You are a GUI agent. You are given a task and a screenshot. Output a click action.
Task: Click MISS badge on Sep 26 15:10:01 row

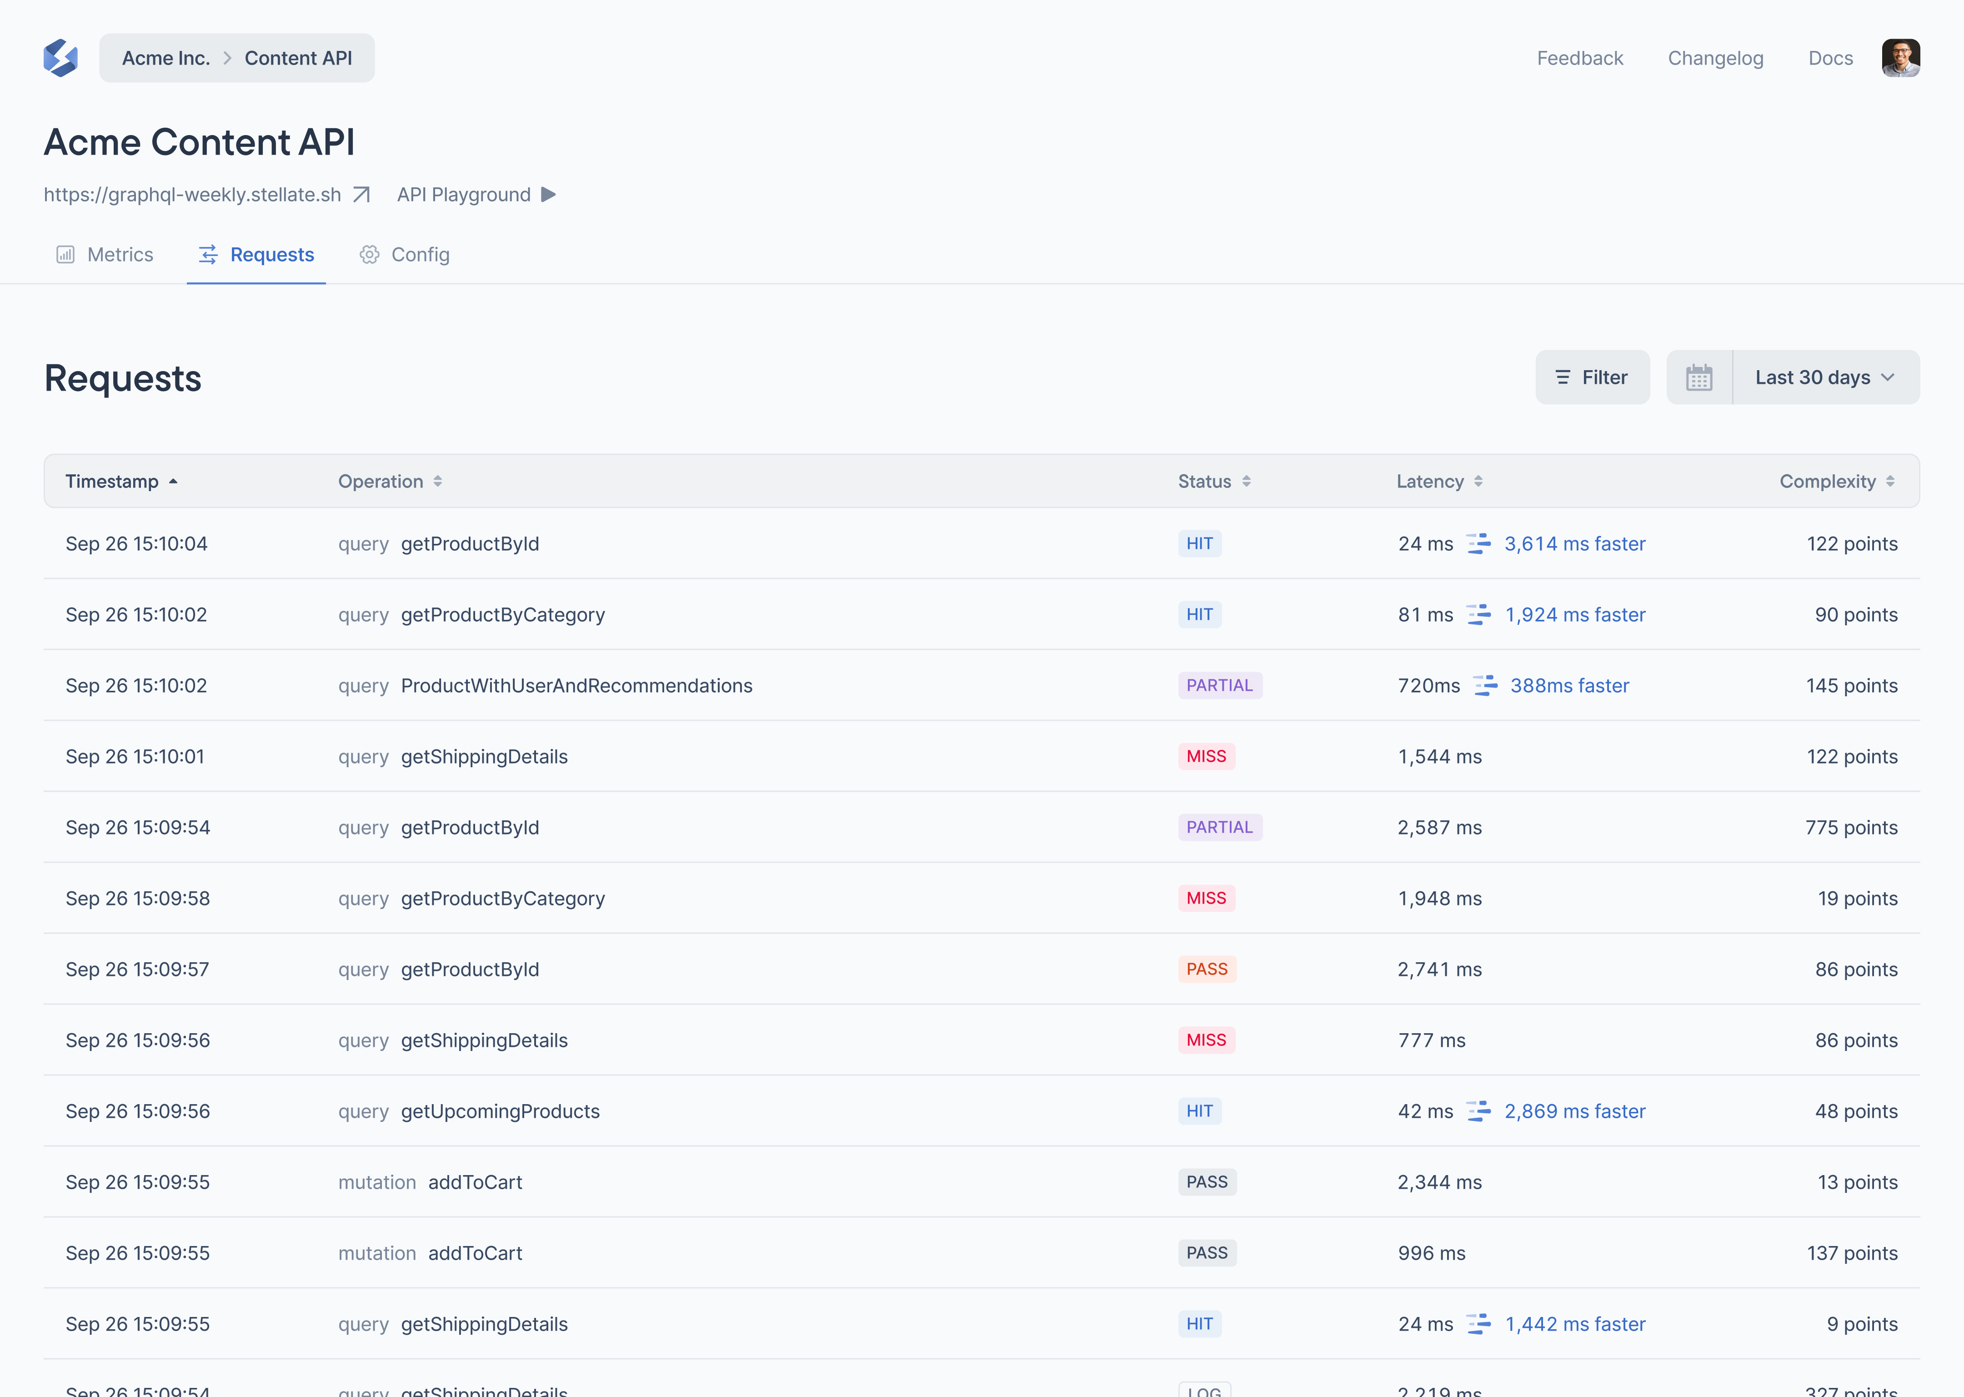pyautogui.click(x=1207, y=757)
